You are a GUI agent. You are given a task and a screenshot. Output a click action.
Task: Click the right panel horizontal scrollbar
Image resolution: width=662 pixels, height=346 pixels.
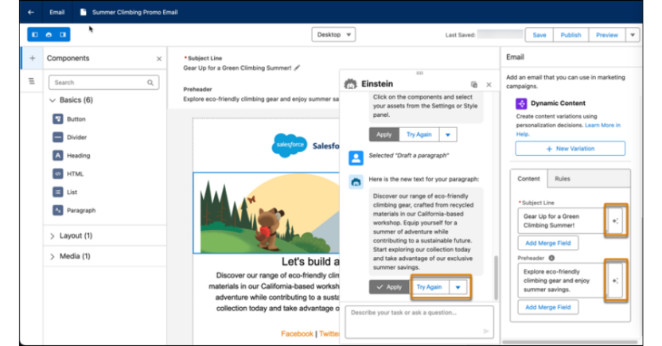point(570,342)
